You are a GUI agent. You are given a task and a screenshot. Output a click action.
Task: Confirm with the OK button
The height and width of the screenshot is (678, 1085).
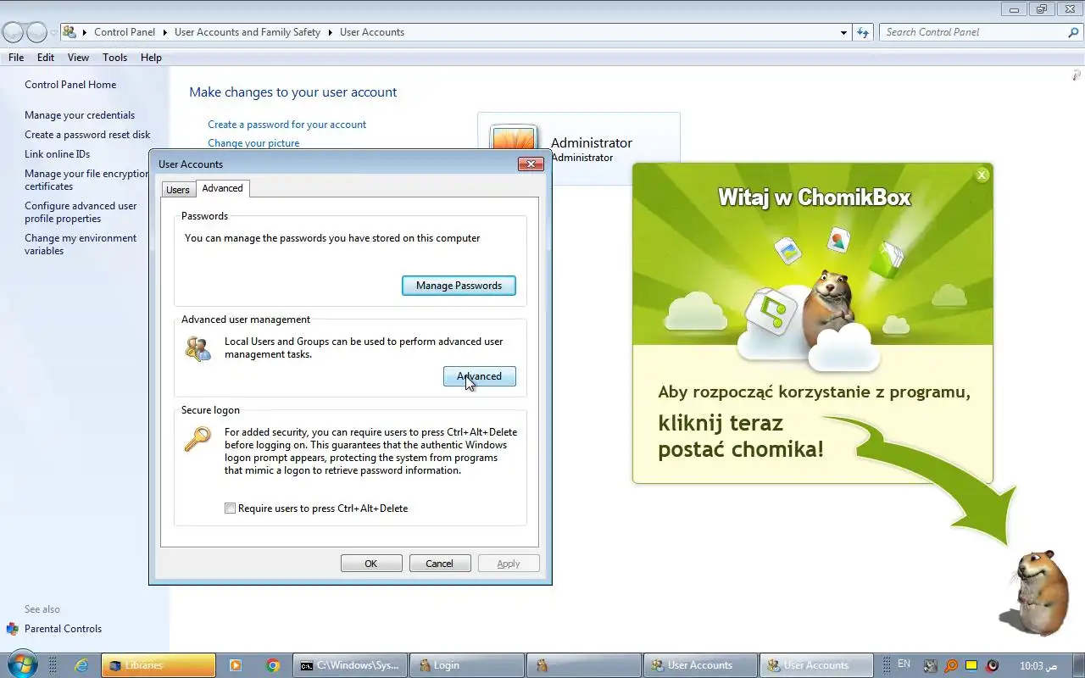pyautogui.click(x=371, y=564)
